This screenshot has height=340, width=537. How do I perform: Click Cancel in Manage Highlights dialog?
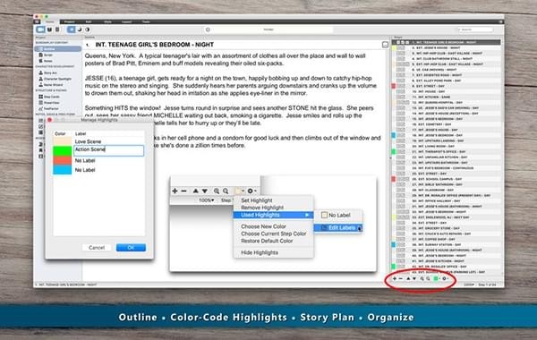(97, 248)
